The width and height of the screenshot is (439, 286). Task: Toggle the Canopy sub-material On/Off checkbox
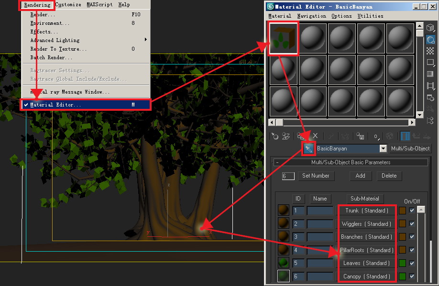[x=412, y=276]
